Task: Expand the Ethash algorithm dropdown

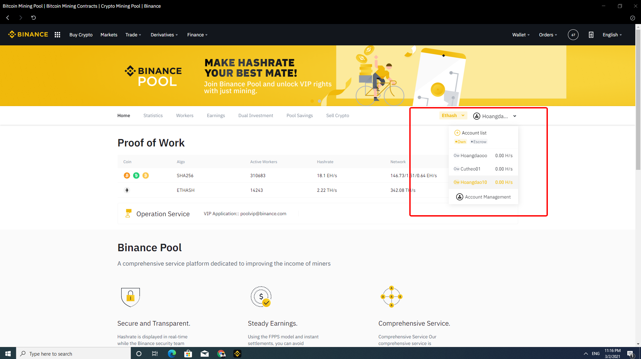Action: (453, 115)
